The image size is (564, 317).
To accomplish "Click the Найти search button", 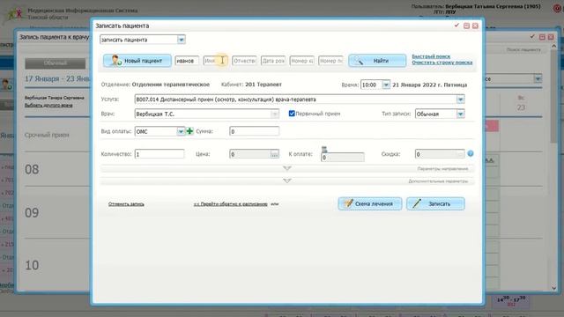I will 377,61.
